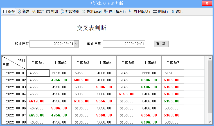Select the cell 5956.00 in row 2022-08-01

83,73
